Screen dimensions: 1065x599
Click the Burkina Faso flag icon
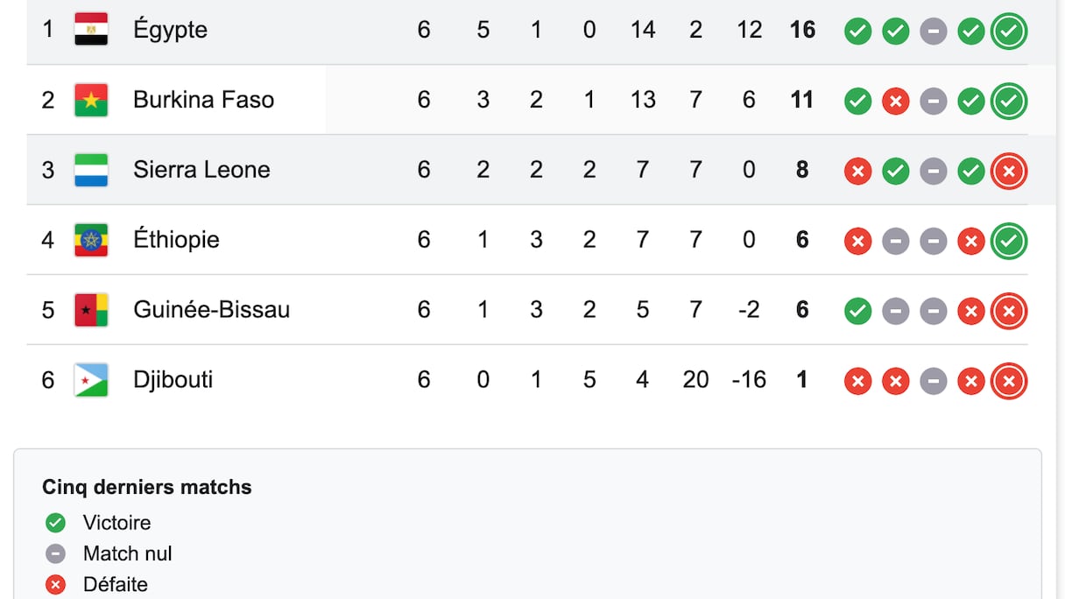[91, 100]
